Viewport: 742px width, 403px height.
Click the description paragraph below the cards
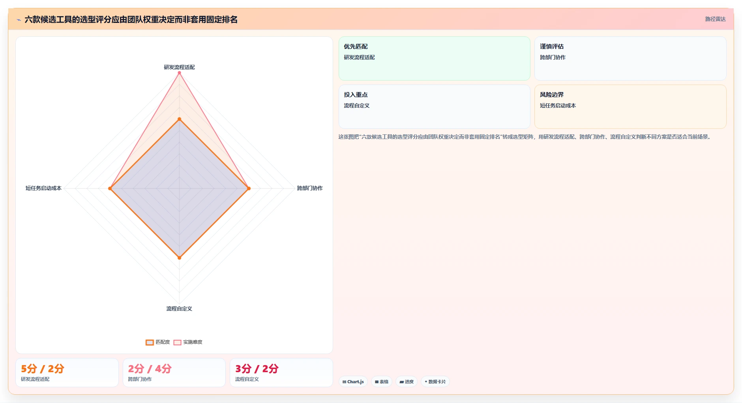pos(525,137)
